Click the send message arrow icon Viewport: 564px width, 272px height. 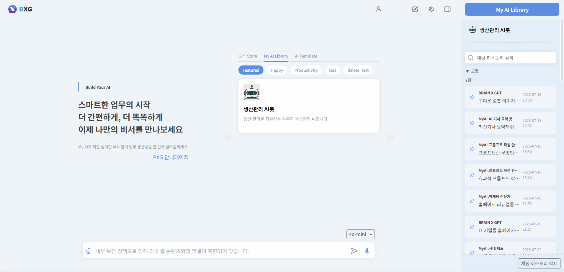click(x=354, y=251)
